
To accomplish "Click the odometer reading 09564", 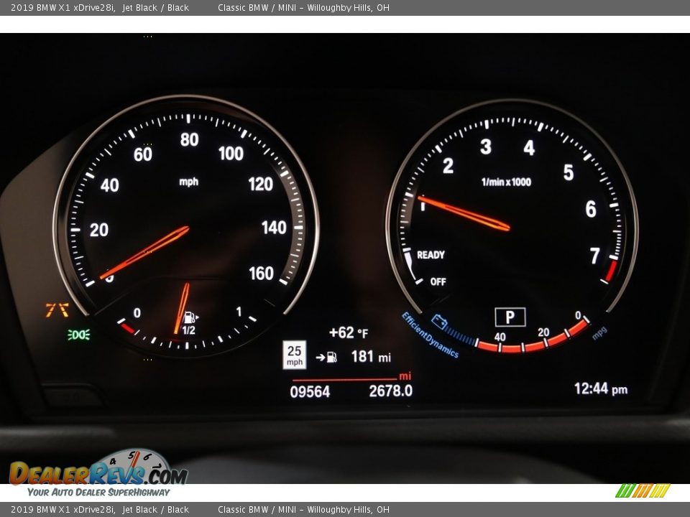I will [x=310, y=392].
